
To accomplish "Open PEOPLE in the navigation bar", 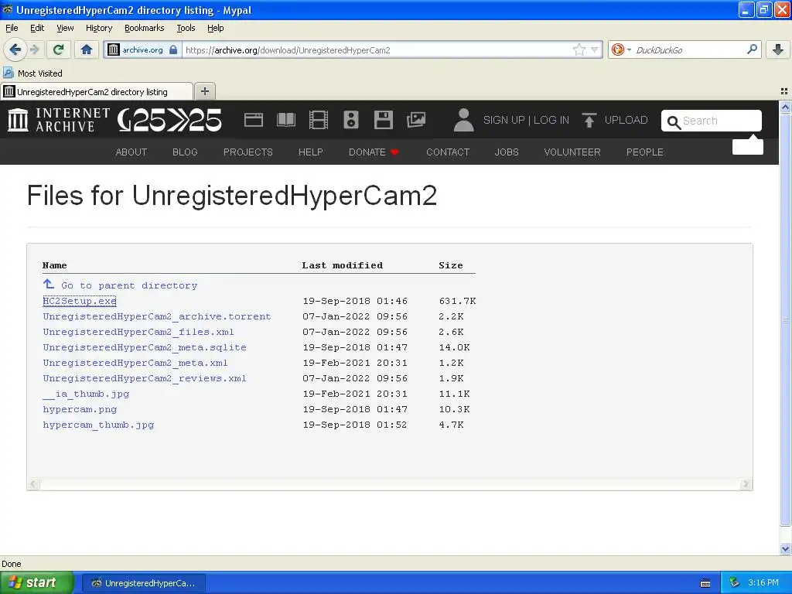I will click(645, 152).
